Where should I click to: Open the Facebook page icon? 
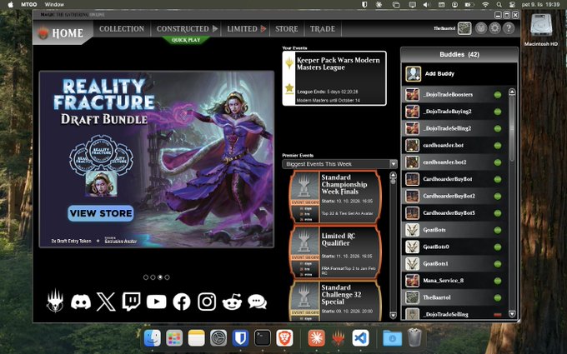click(182, 302)
